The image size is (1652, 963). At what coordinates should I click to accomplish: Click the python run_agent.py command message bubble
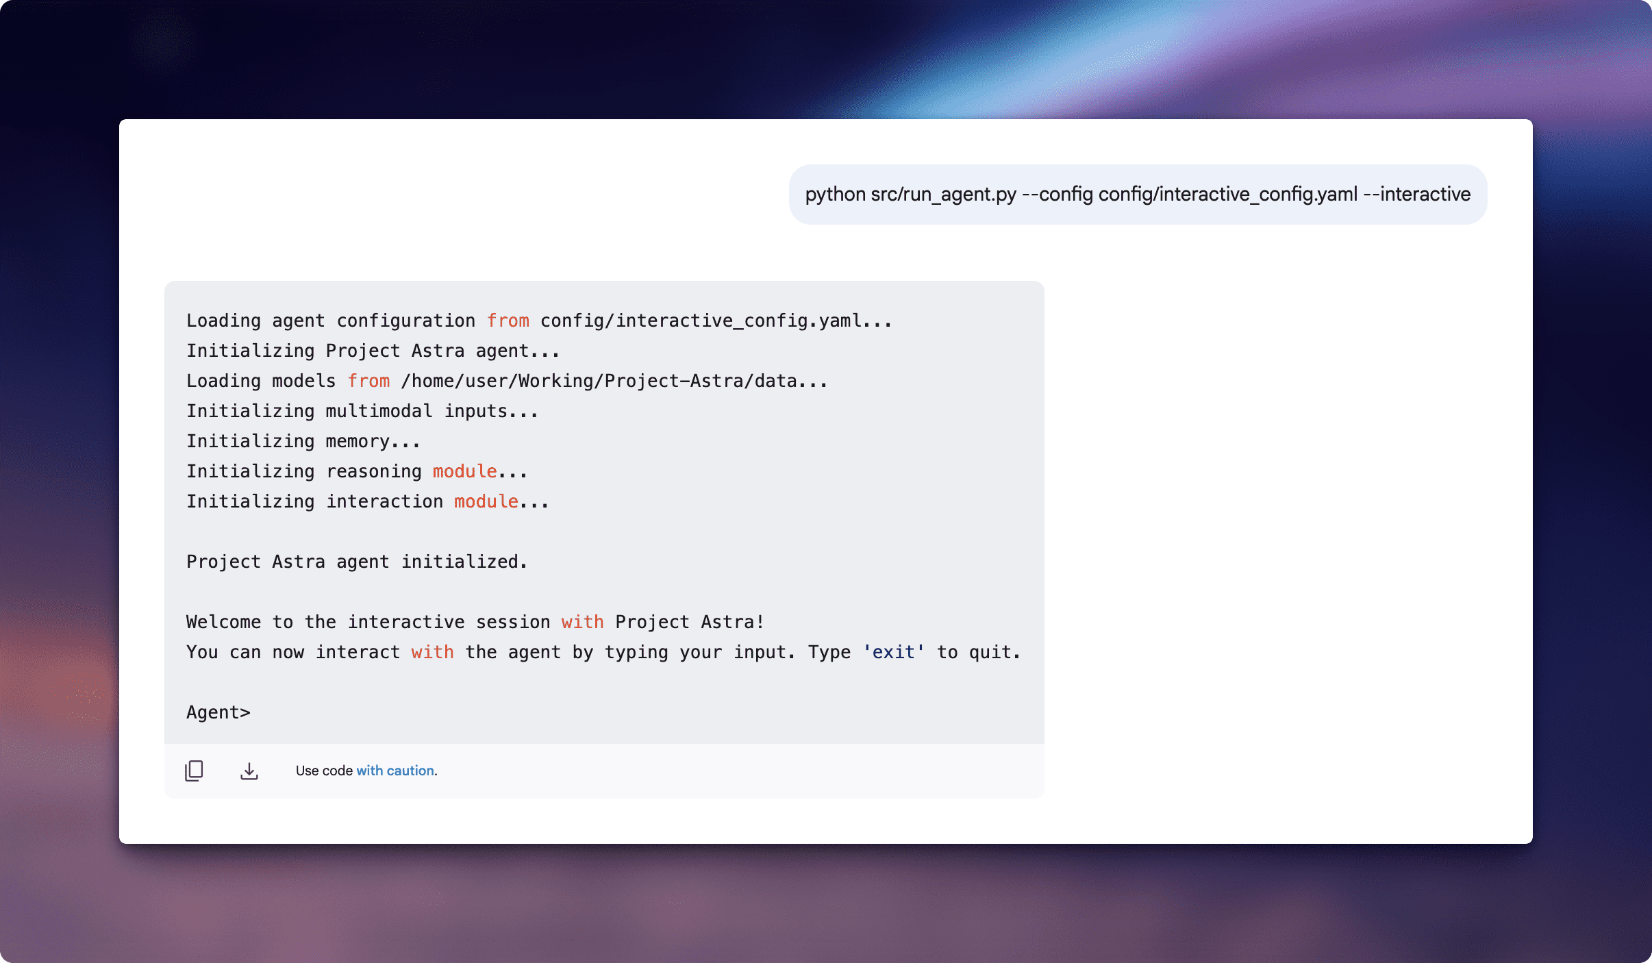pyautogui.click(x=1137, y=195)
